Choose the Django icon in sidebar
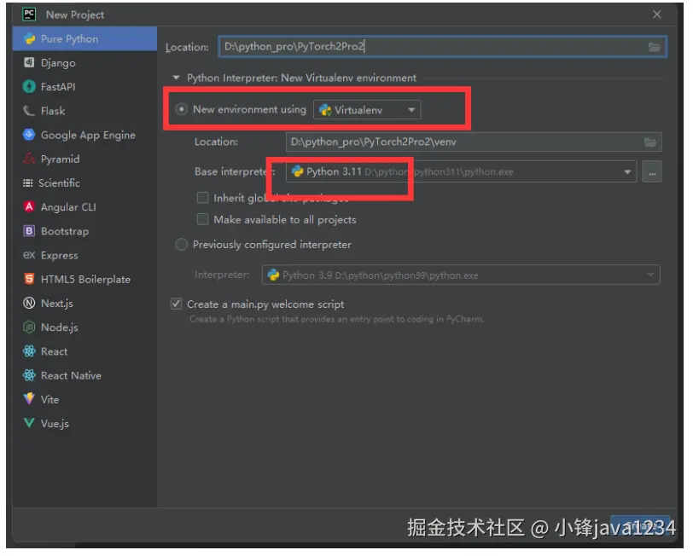The image size is (693, 556). [x=29, y=63]
